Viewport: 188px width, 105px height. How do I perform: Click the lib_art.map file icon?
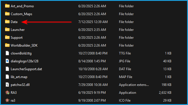point(7,77)
